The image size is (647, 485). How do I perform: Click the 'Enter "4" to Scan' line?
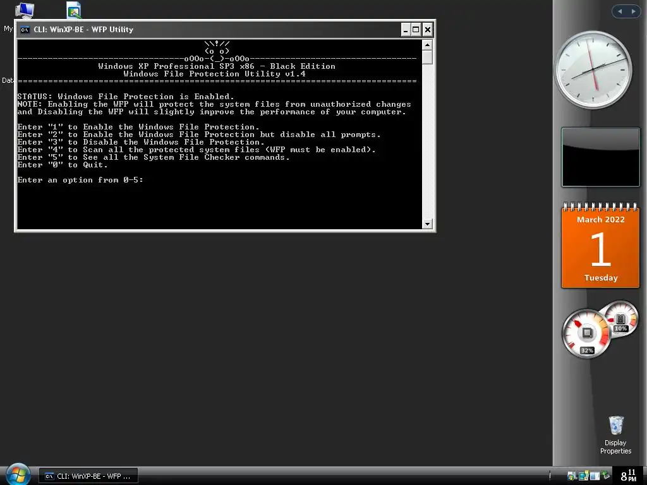(x=197, y=150)
